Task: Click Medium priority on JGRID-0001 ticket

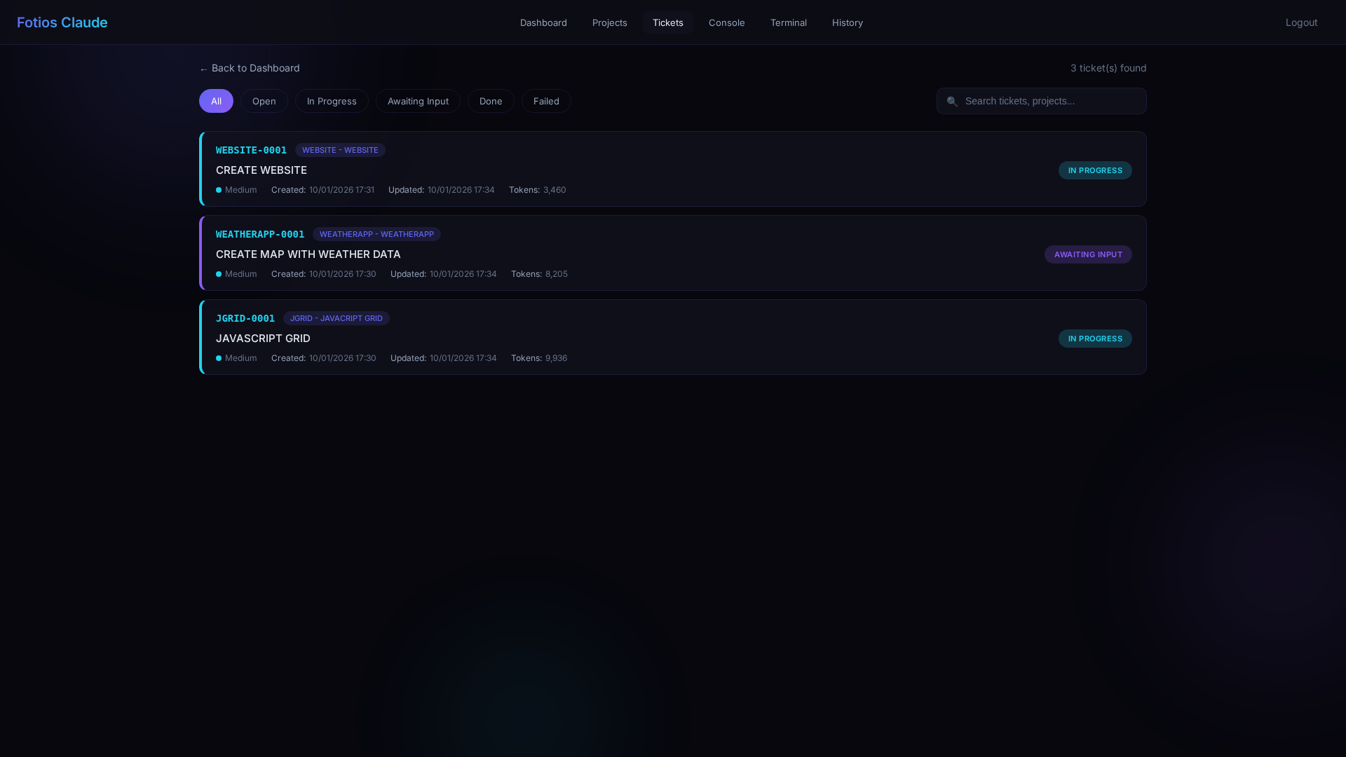Action: 236,358
